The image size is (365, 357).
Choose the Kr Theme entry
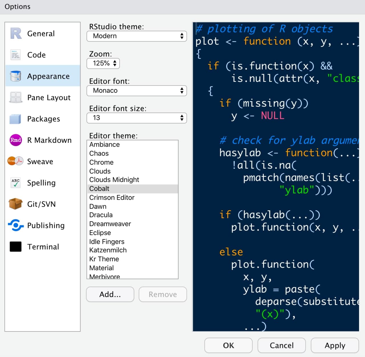tap(133, 259)
